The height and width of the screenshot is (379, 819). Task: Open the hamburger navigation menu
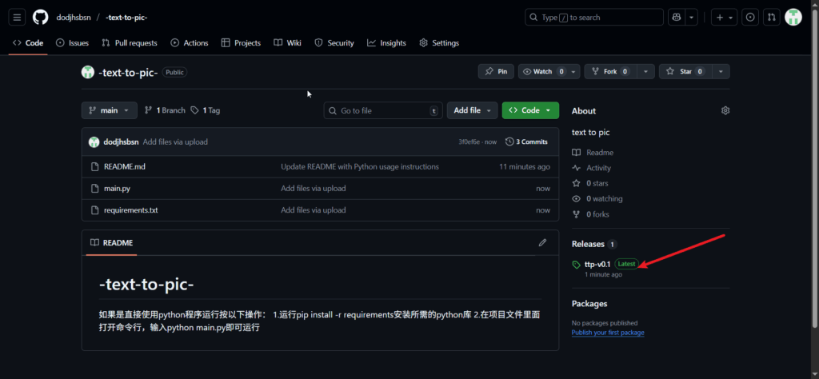click(18, 18)
